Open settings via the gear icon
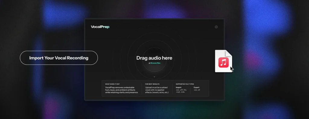The width and height of the screenshot is (309, 119). coord(216,27)
